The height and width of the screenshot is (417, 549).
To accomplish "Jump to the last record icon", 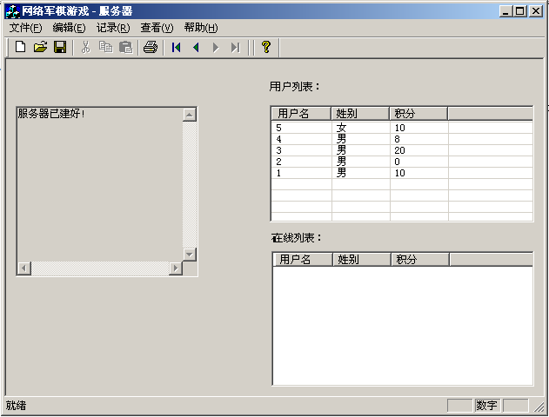I will coord(236,47).
